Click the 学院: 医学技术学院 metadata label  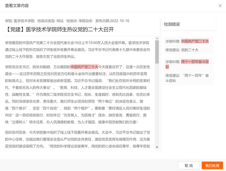[x=19, y=20]
